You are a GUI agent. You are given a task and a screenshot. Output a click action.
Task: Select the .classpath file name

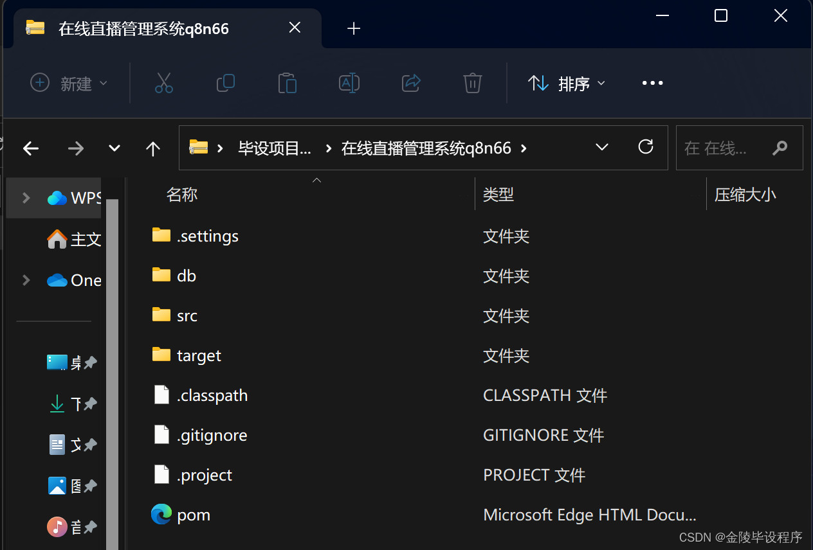212,395
